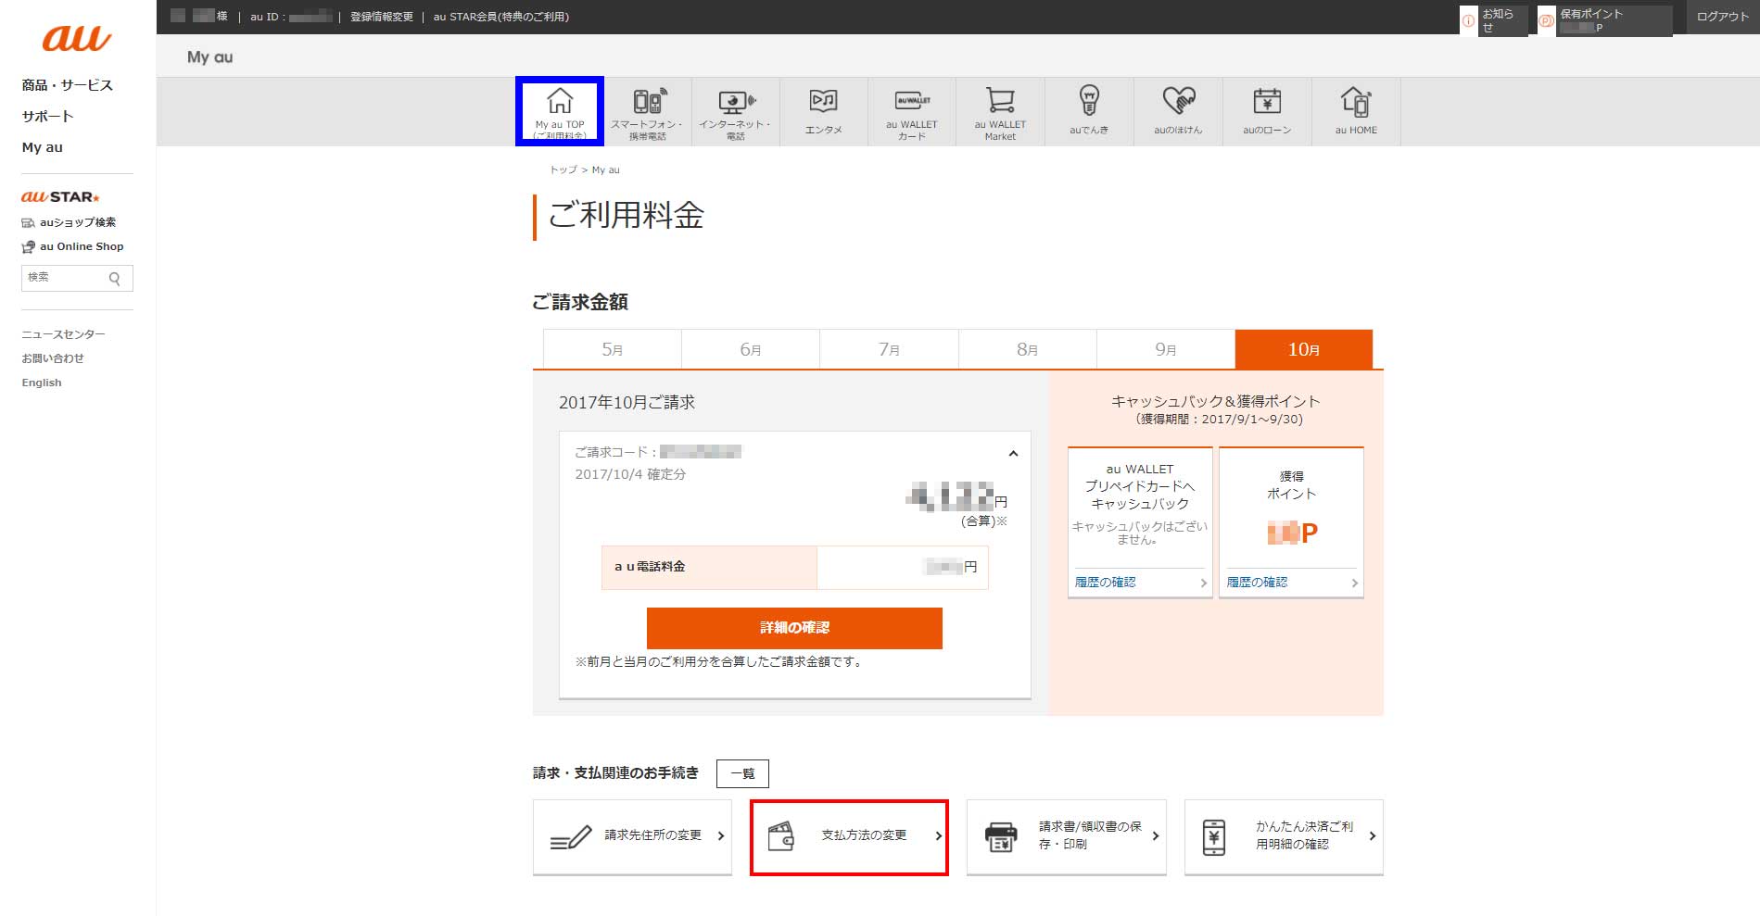The width and height of the screenshot is (1760, 916).
Task: Open the Entertainment (エンタメ) section
Action: pos(824,111)
